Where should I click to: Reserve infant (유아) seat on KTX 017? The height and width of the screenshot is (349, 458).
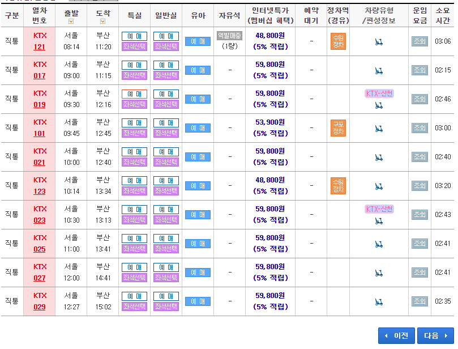[x=198, y=70]
